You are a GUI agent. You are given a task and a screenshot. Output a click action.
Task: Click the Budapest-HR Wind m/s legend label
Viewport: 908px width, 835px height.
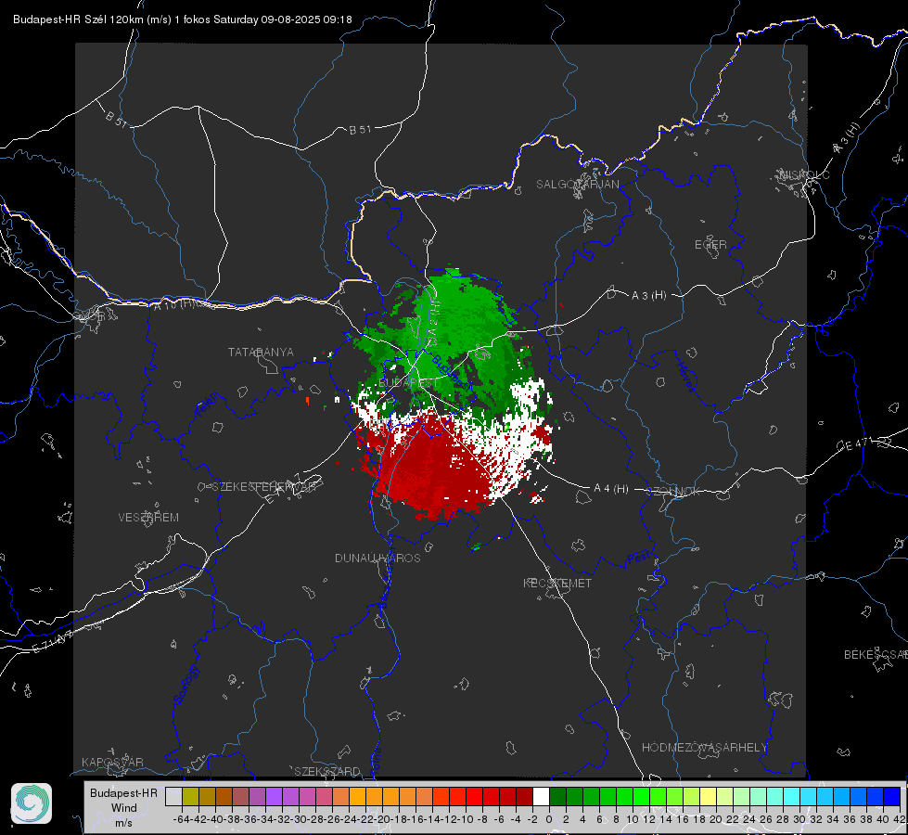click(124, 807)
